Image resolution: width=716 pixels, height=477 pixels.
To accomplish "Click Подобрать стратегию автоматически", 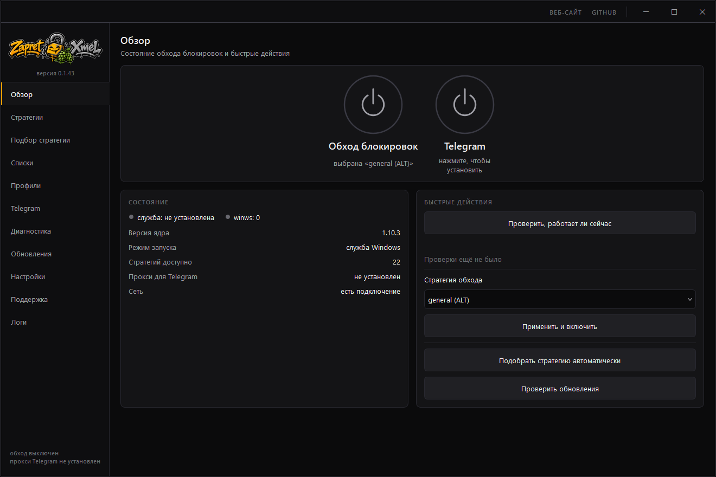I will click(560, 360).
